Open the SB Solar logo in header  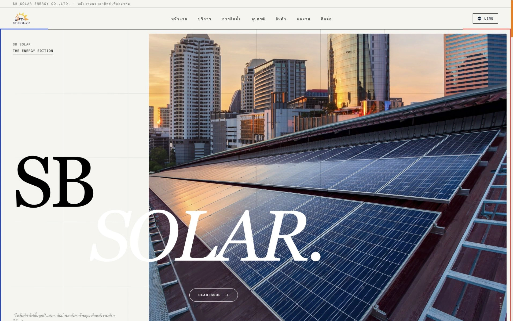21,18
